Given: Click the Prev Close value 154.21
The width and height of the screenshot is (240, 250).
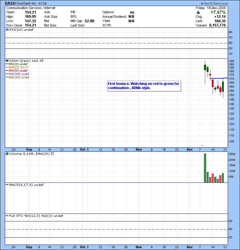Looking at the screenshot, I should pyautogui.click(x=31, y=25).
